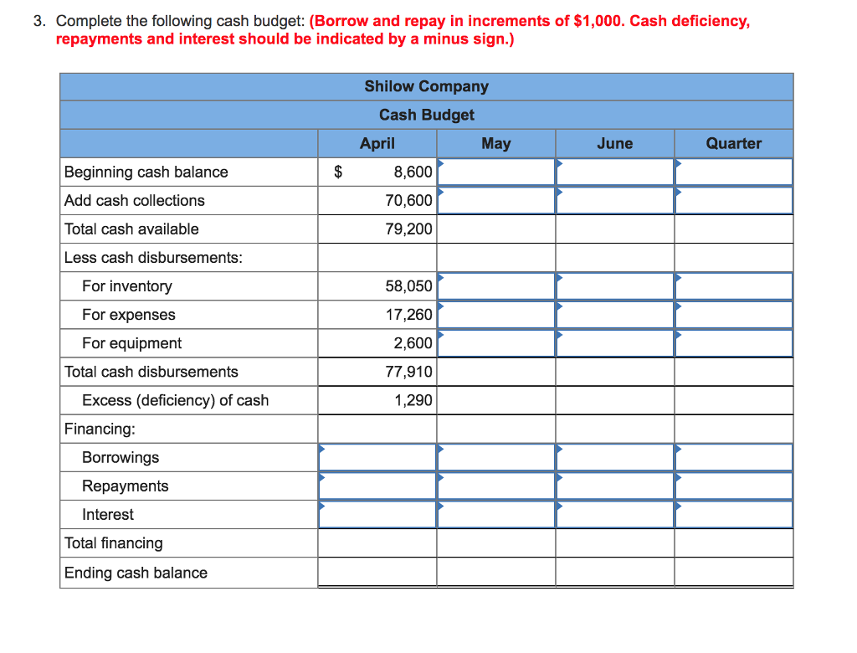Select the Total financing row label

[113, 542]
